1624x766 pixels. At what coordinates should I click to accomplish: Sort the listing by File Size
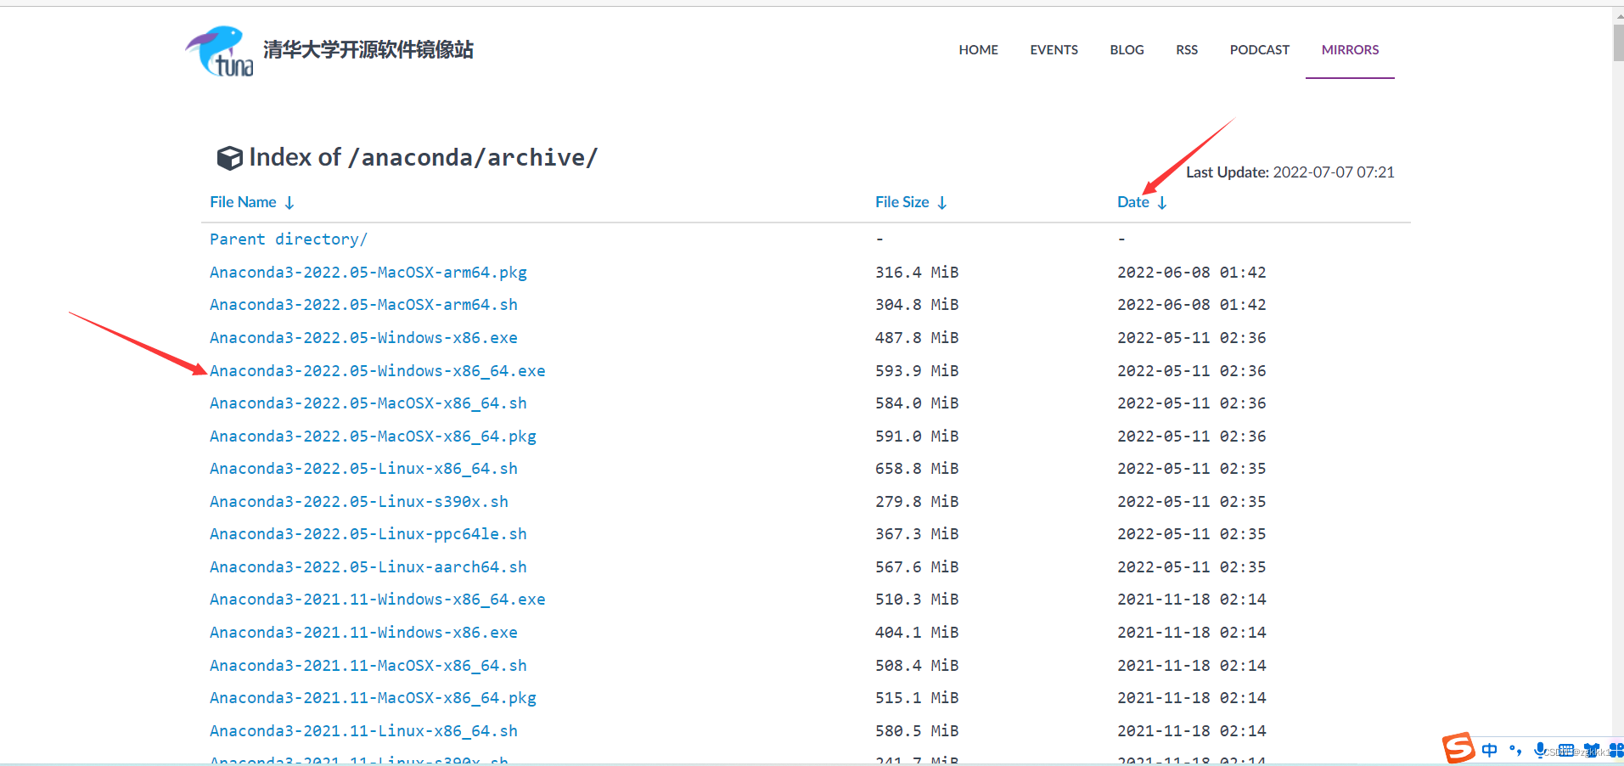(x=902, y=202)
